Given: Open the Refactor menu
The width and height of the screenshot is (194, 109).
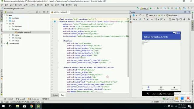Looking at the screenshot, I should [40, 5].
